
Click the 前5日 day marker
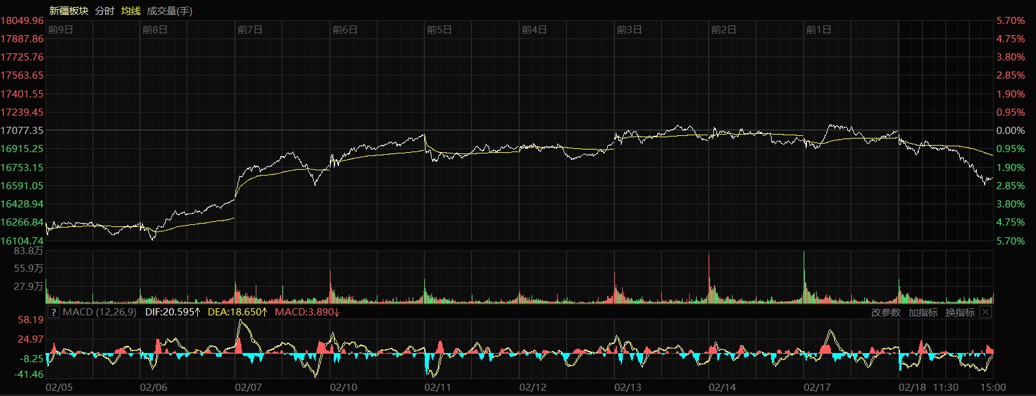click(x=439, y=30)
